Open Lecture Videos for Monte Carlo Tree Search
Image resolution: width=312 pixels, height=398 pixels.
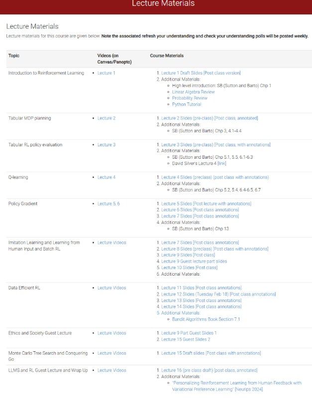(x=111, y=353)
